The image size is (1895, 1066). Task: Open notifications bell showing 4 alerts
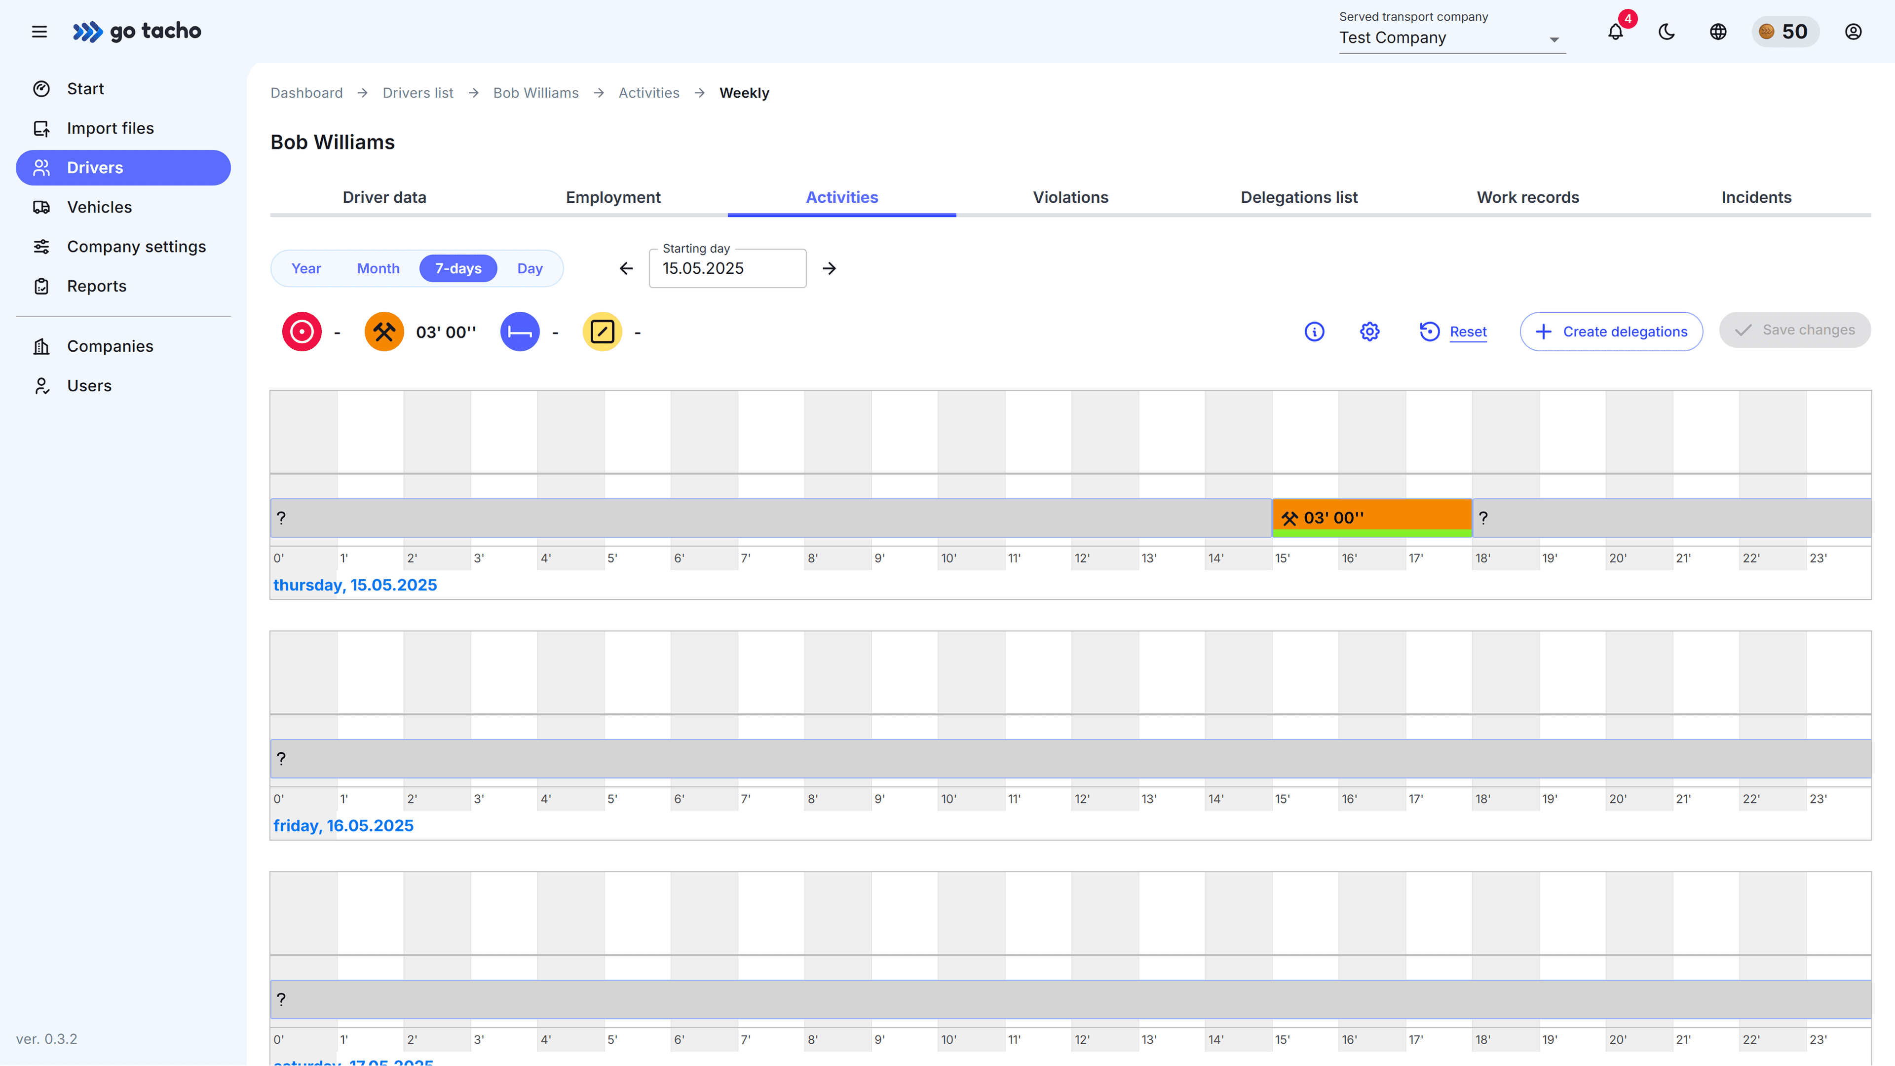[x=1616, y=32]
